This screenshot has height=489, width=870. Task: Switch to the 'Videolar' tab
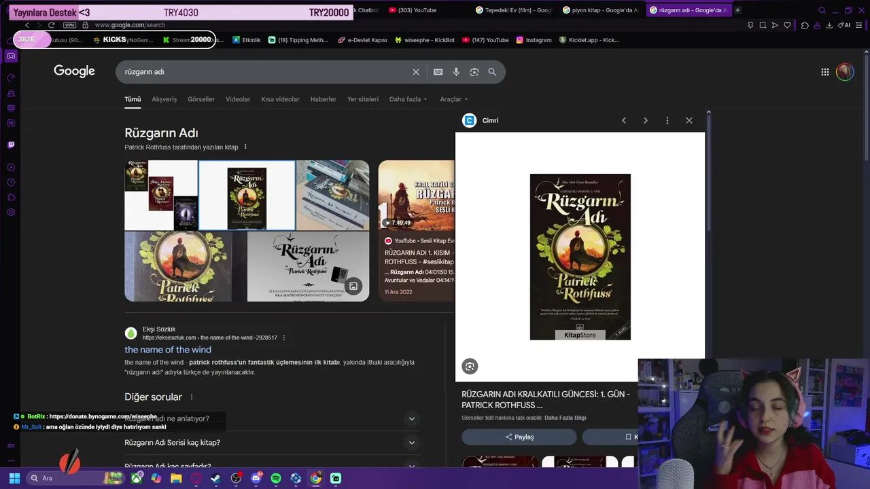tap(238, 99)
